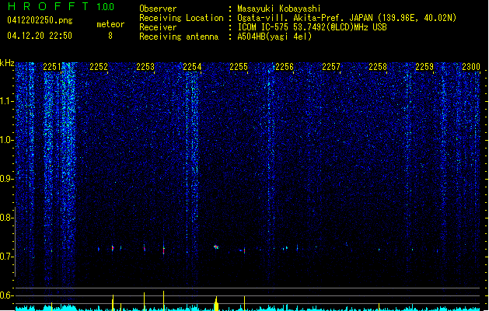Click the 2300 time marker

point(471,67)
